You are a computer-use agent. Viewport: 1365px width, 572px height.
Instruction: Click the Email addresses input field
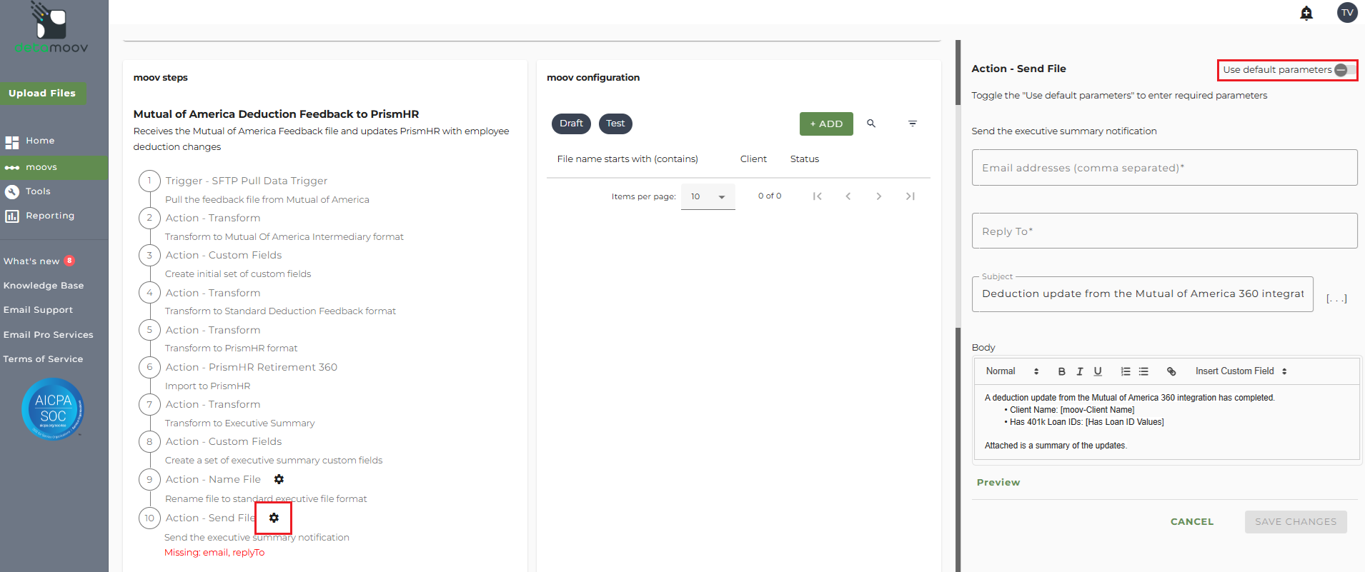(x=1164, y=168)
